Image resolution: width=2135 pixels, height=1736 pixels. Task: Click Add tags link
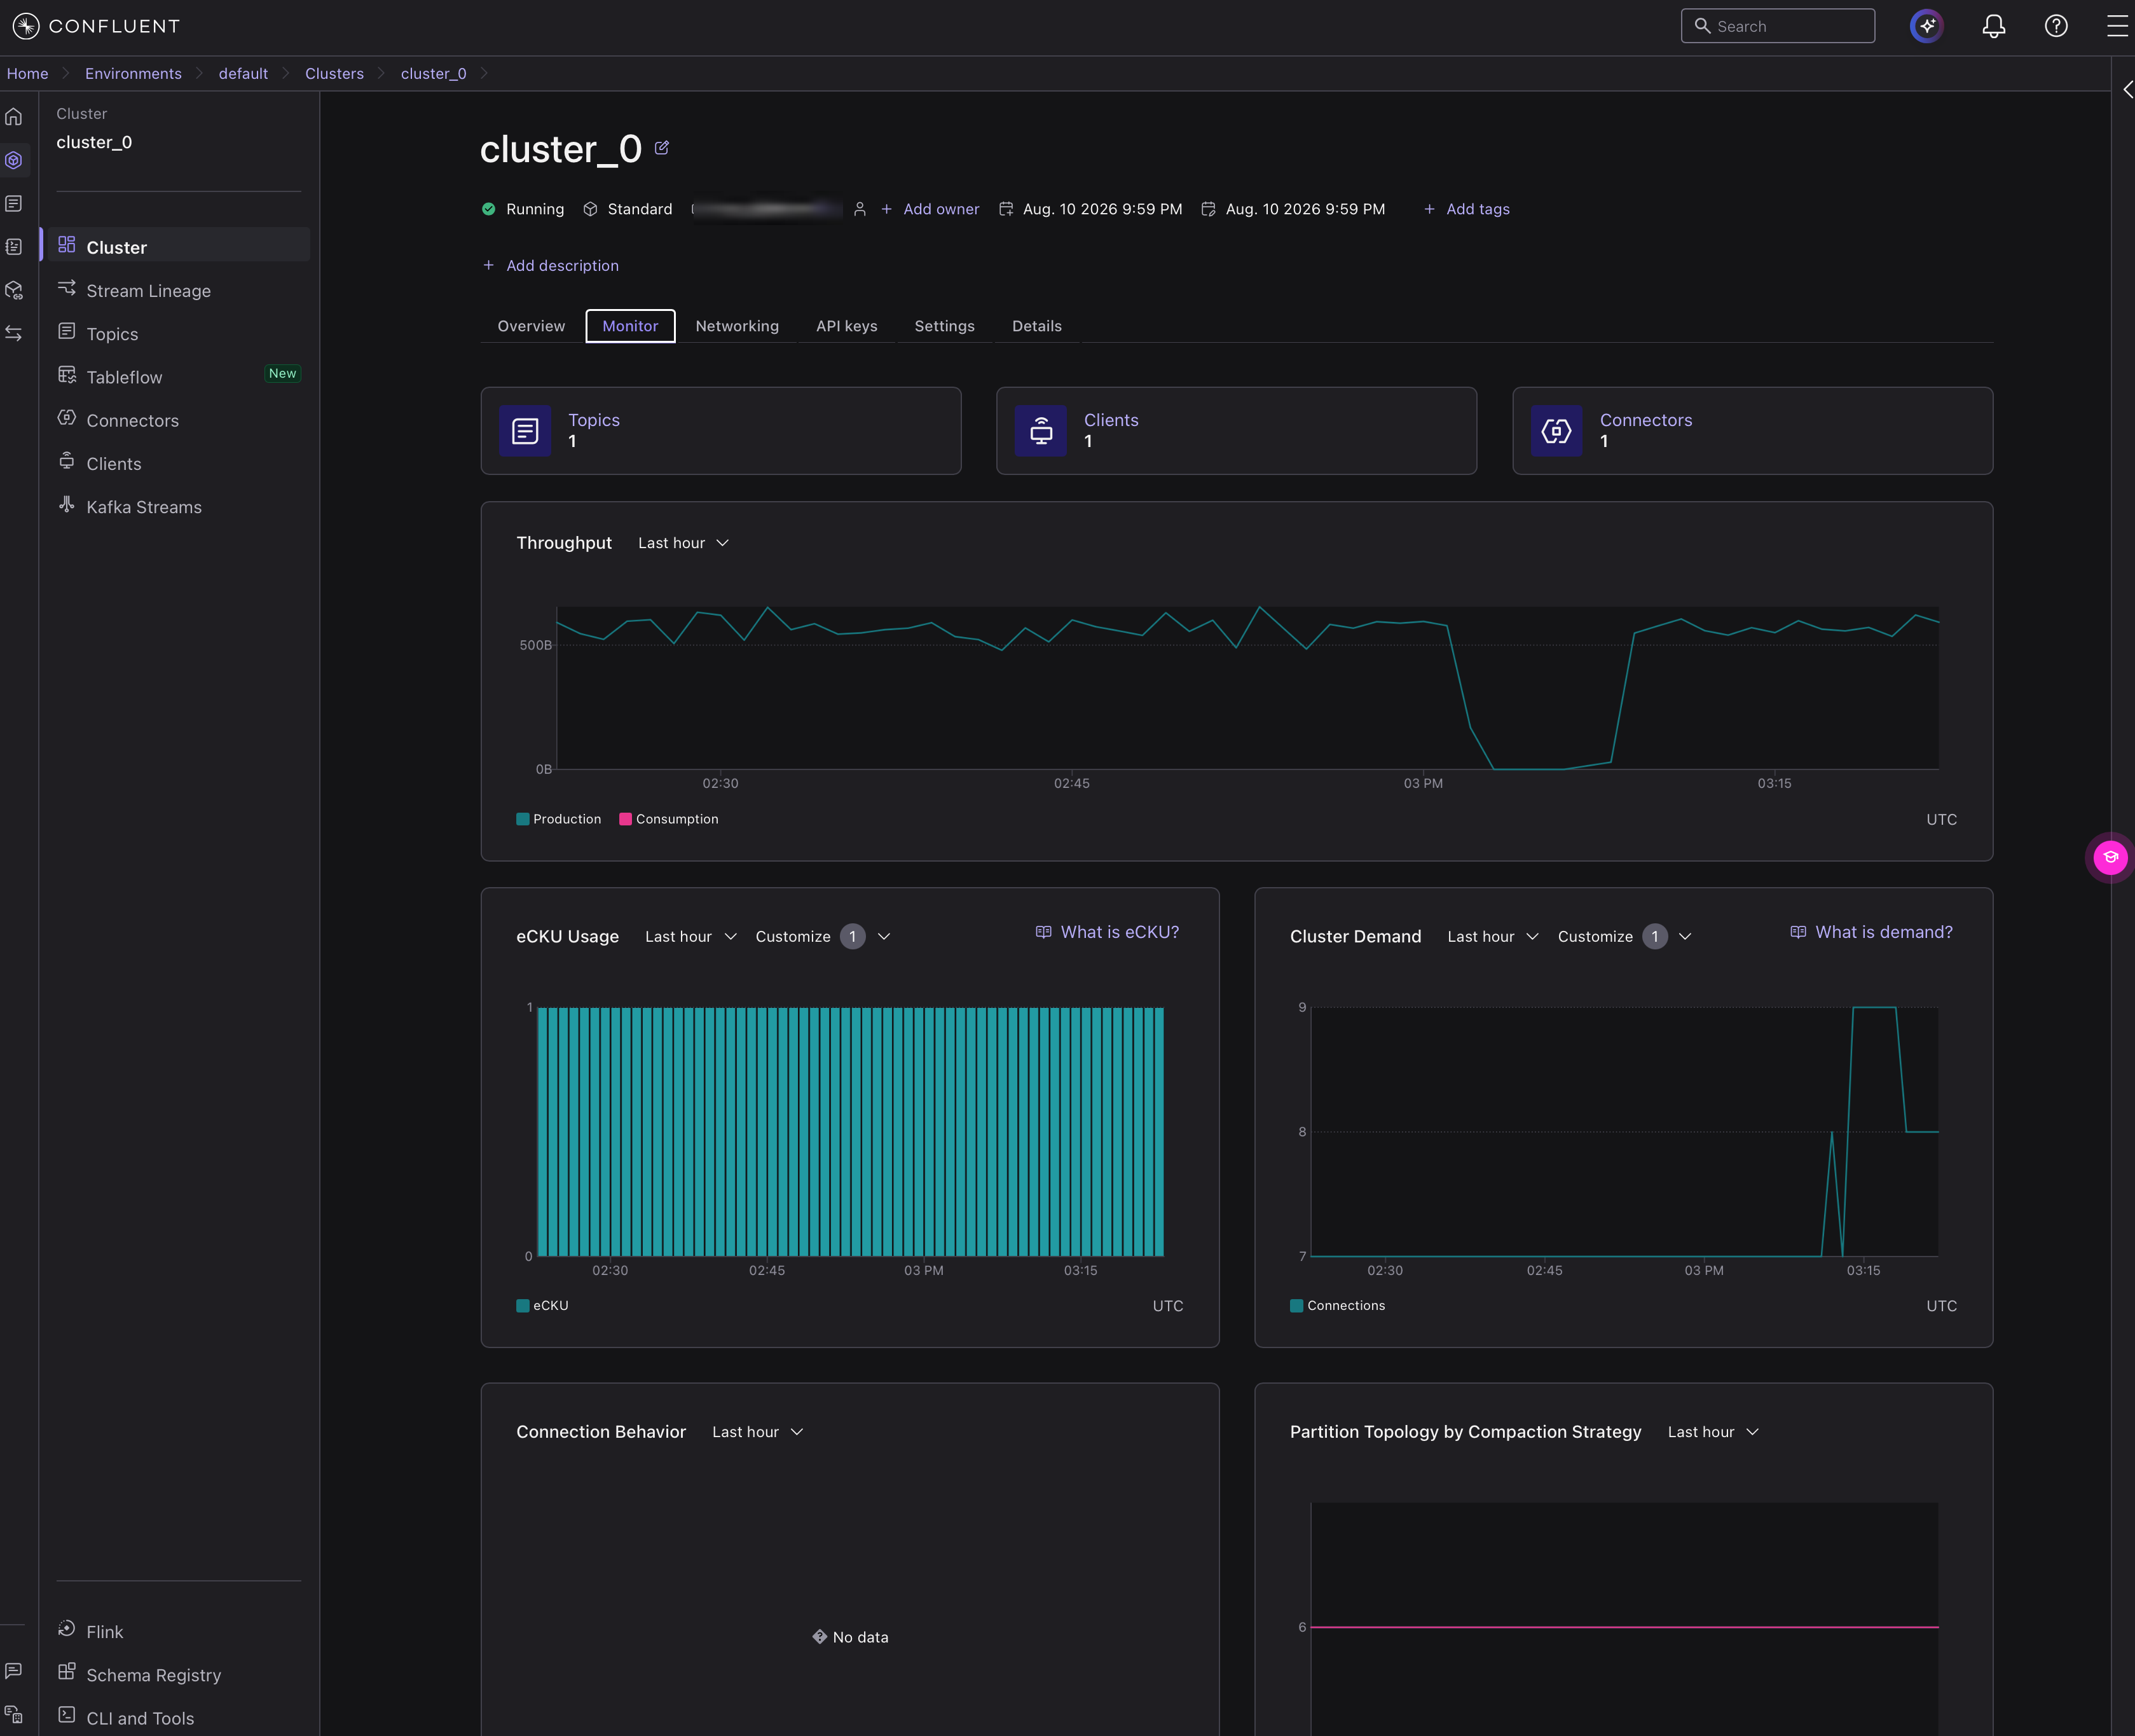coord(1466,209)
